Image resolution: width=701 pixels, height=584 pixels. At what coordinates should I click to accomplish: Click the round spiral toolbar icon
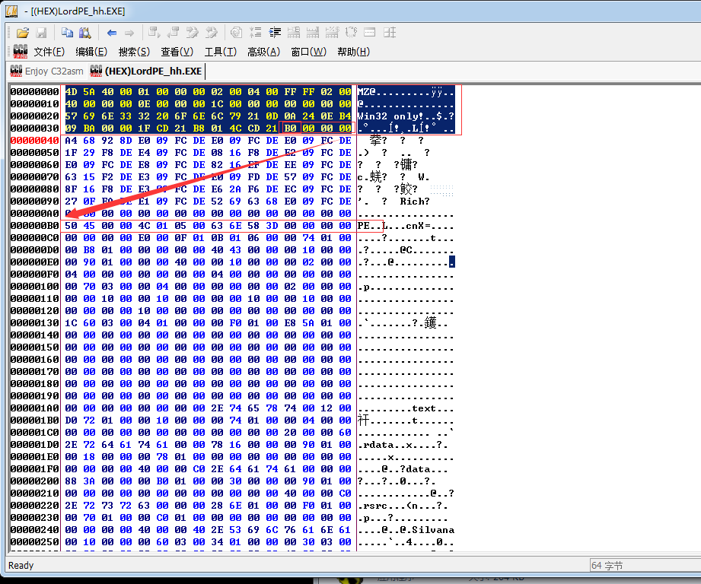tap(236, 32)
